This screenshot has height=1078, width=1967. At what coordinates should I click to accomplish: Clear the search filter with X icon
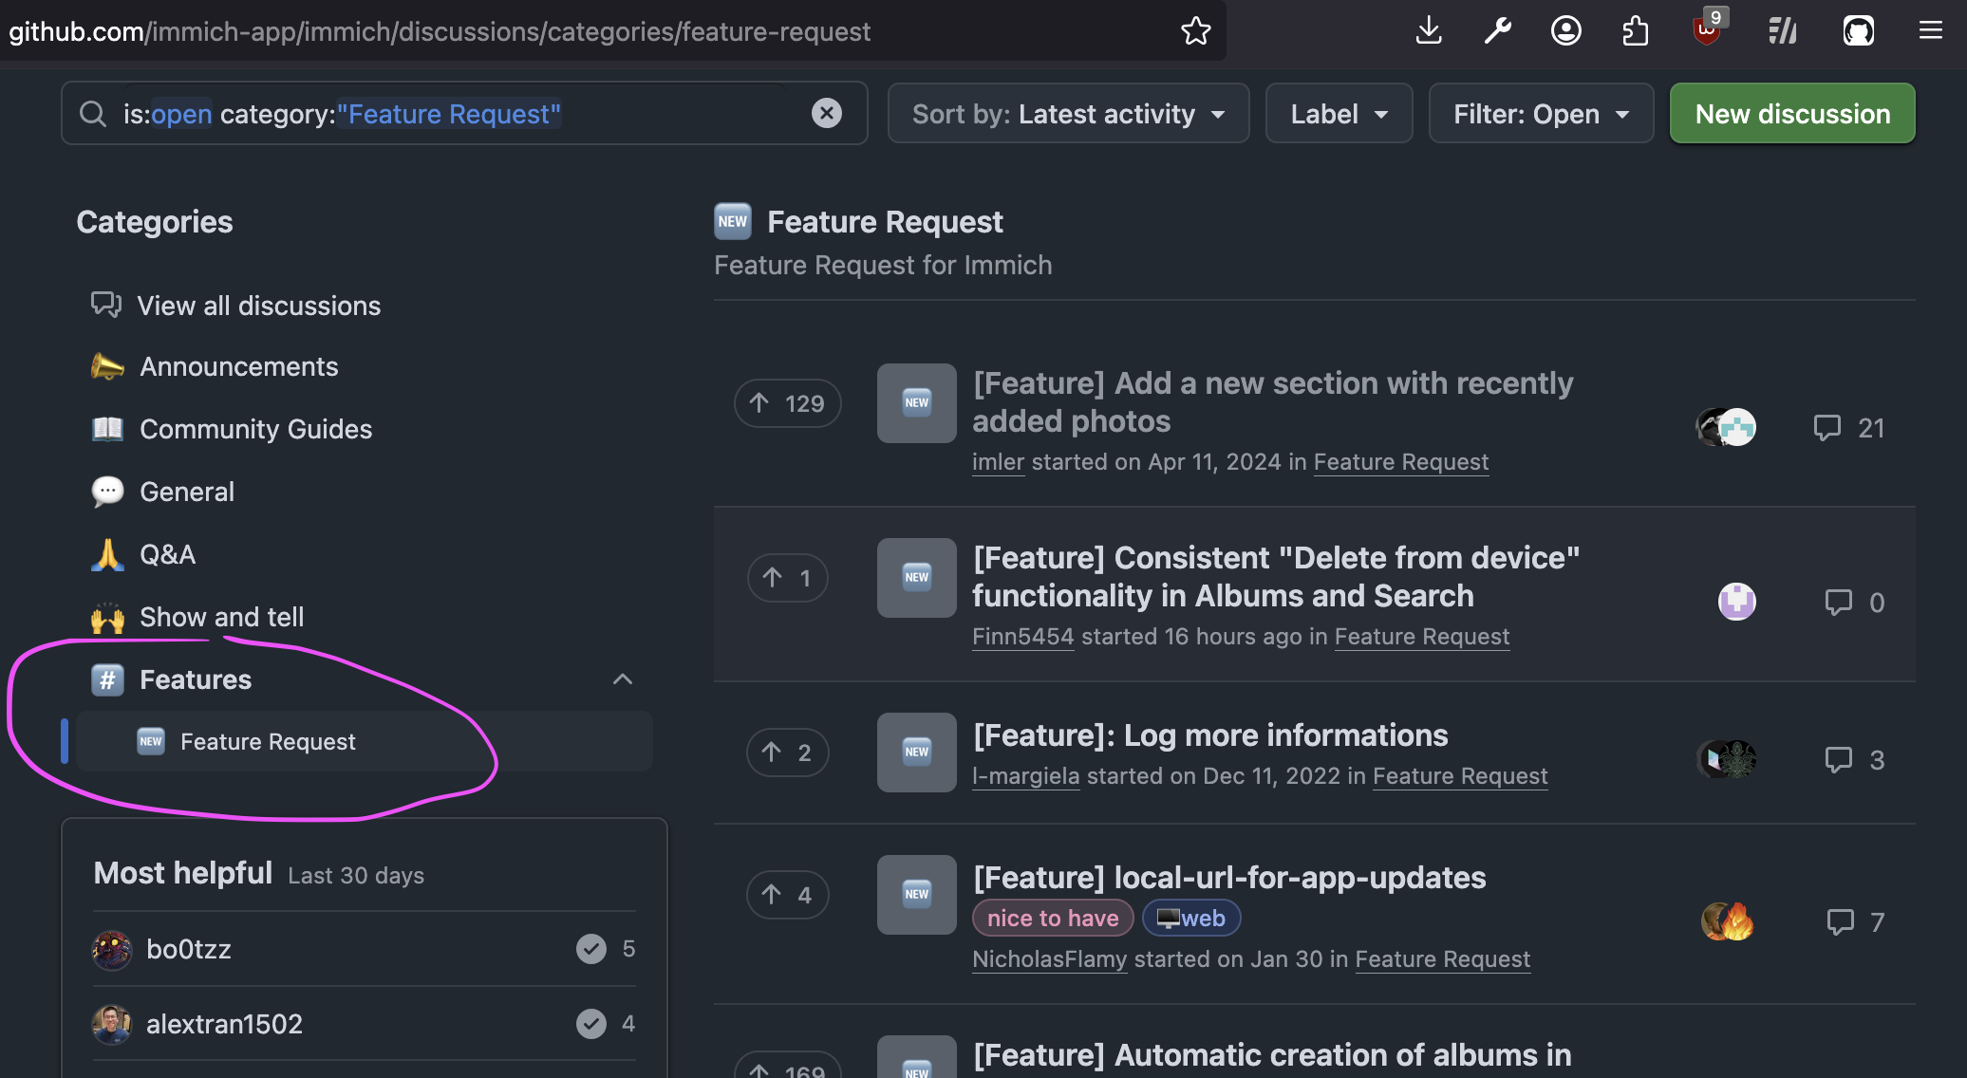[x=826, y=114]
